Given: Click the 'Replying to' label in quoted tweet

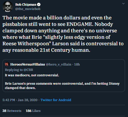Looking at the screenshot, I should coord(14,70).
